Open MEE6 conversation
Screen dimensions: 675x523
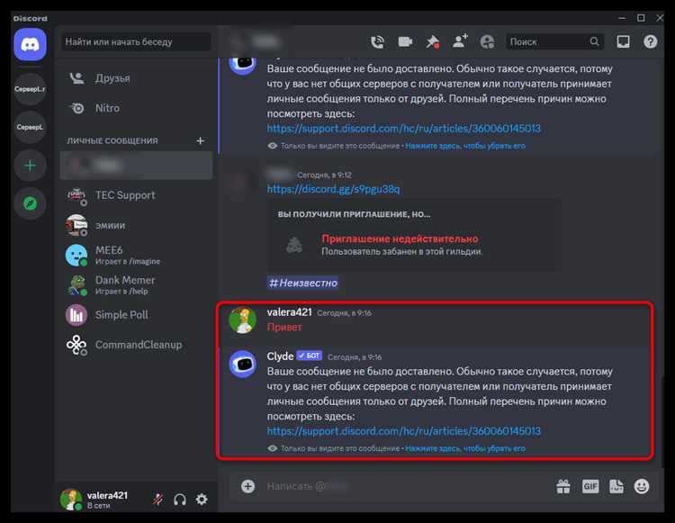[x=137, y=256]
